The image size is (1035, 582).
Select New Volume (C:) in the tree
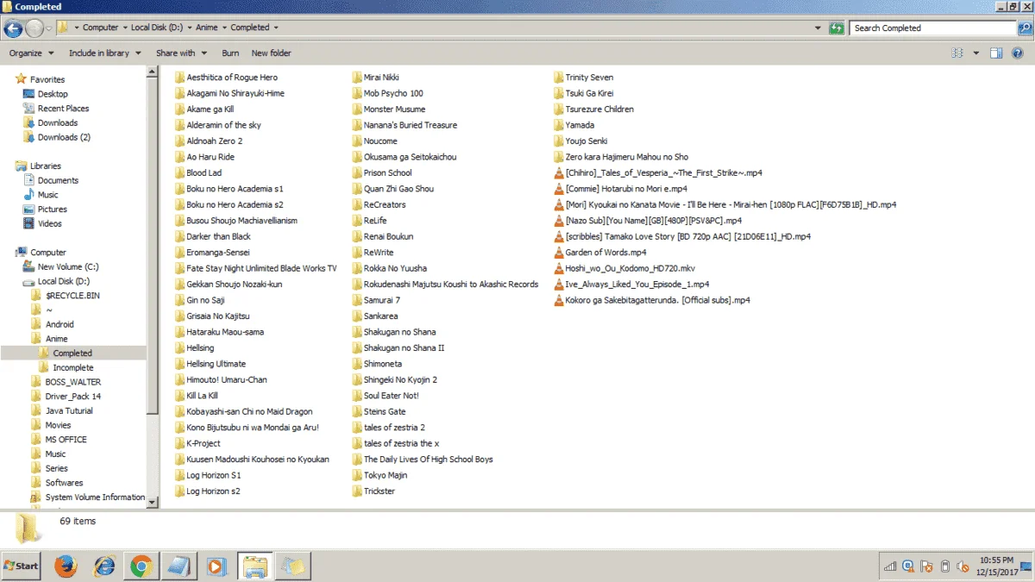click(x=68, y=267)
